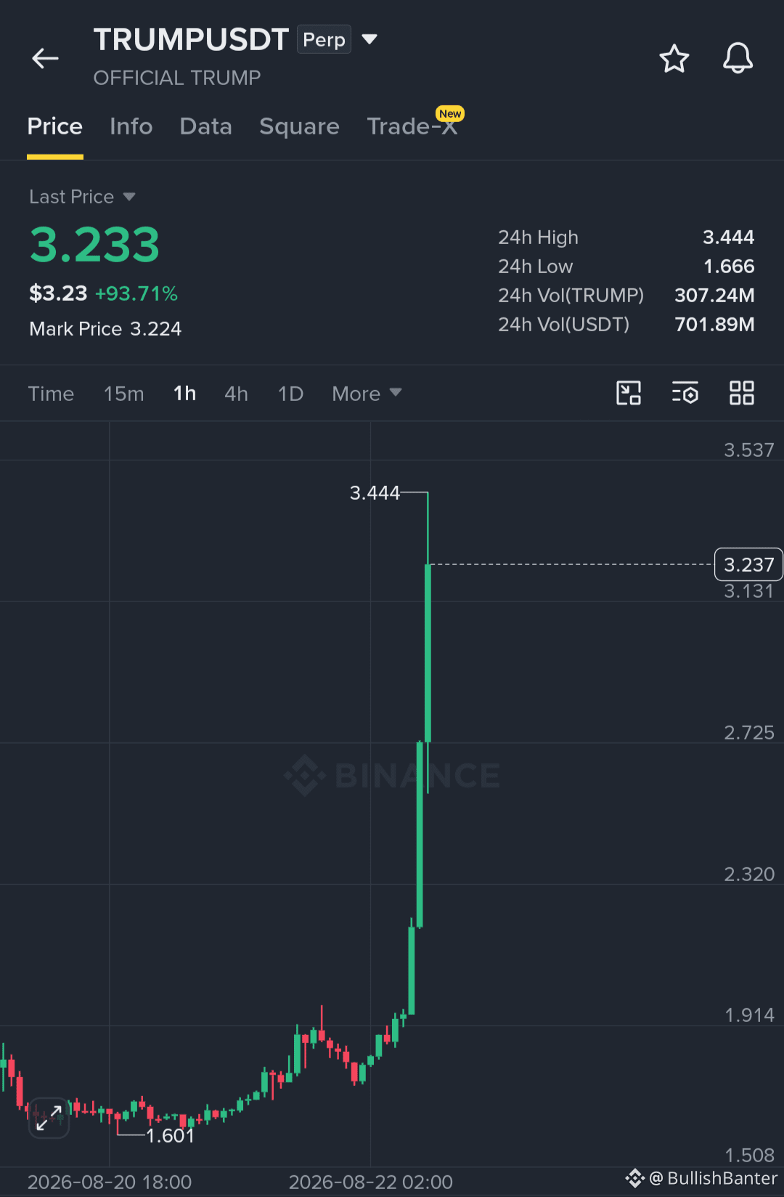Tap the 2.320 price axis label
This screenshot has height=1197, width=784.
click(x=748, y=874)
